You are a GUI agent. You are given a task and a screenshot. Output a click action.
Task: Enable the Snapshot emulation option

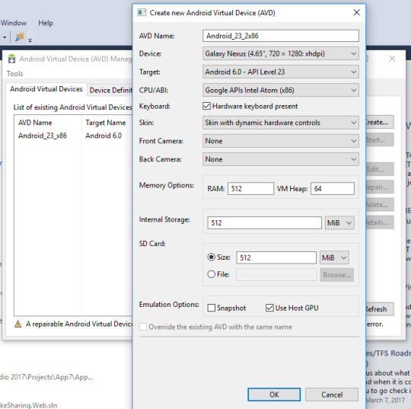[212, 308]
